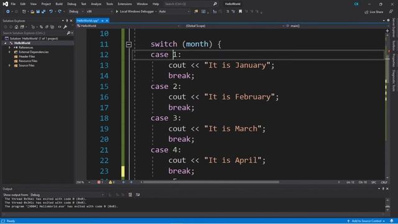The height and width of the screenshot is (224, 398).
Task: Expand the External Dependencies node
Action: [x=10, y=52]
